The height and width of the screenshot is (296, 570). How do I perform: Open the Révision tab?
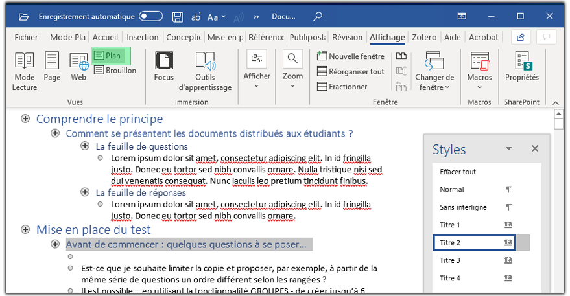347,37
